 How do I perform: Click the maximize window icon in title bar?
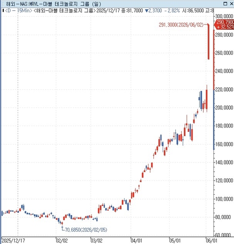[225, 4]
